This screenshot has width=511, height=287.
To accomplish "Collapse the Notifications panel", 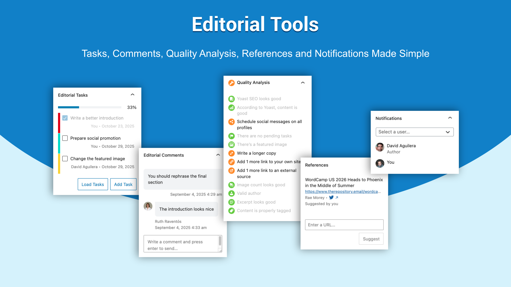I will pos(450,118).
